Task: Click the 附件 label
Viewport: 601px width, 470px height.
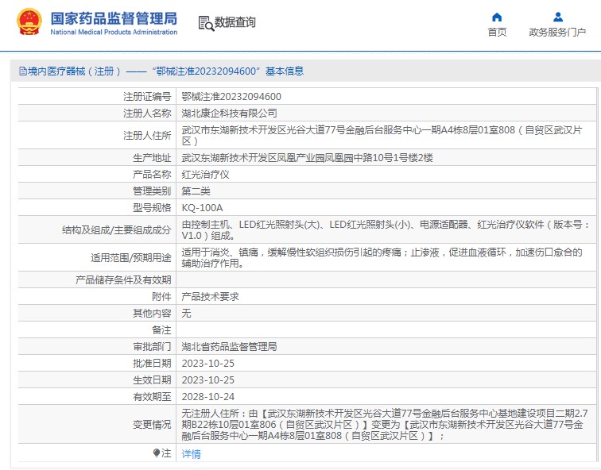Action: pyautogui.click(x=161, y=297)
